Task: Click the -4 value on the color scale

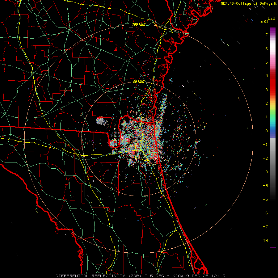Action: click(265, 186)
